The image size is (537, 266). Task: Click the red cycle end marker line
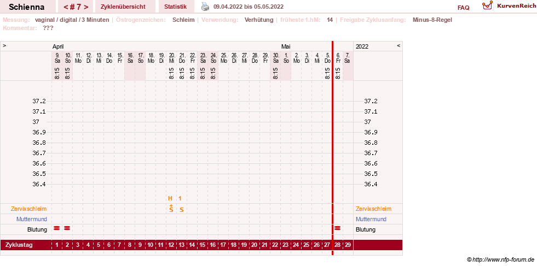coord(332,148)
